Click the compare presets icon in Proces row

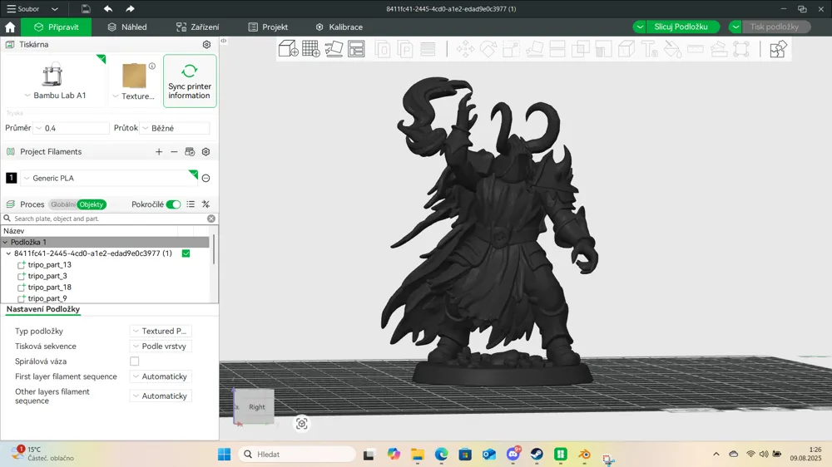[206, 204]
